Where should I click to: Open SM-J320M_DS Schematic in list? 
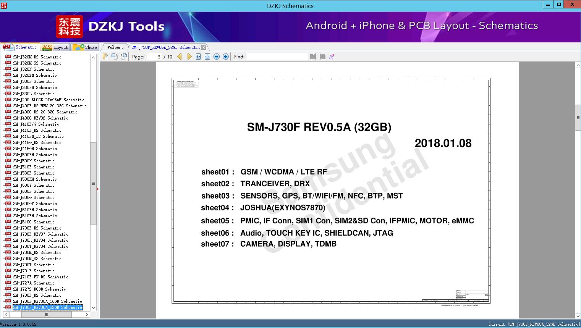tap(37, 57)
